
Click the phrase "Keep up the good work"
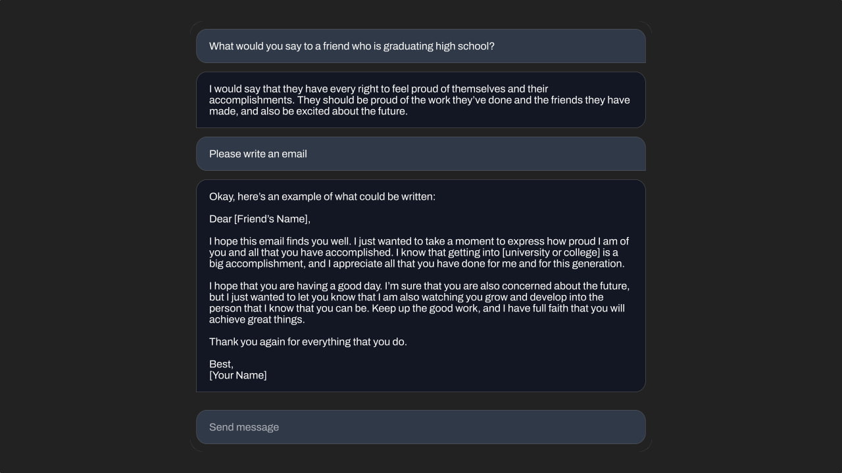coord(426,308)
